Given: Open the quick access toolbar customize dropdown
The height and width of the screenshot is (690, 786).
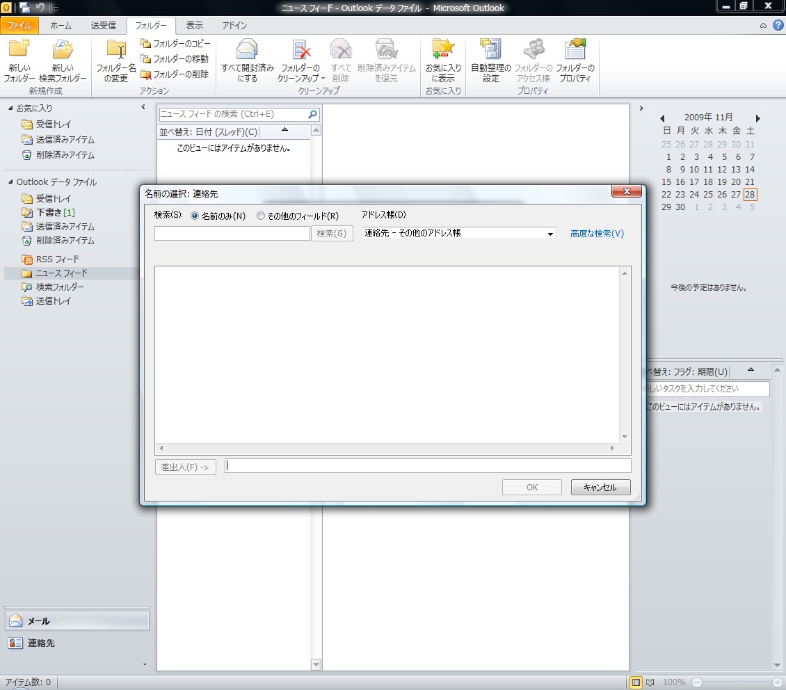Looking at the screenshot, I should (56, 8).
